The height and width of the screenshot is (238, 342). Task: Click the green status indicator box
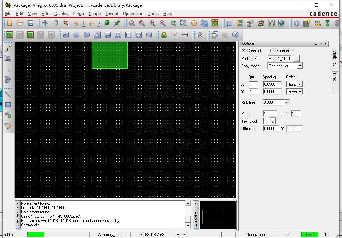pyautogui.click(x=36, y=235)
